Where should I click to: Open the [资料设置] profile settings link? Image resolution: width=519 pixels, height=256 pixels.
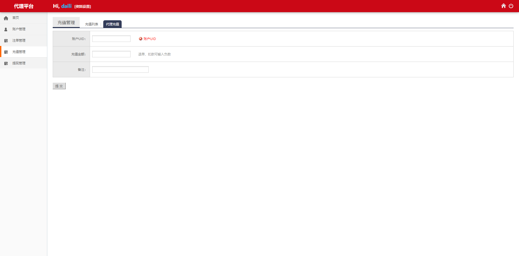(x=83, y=6)
